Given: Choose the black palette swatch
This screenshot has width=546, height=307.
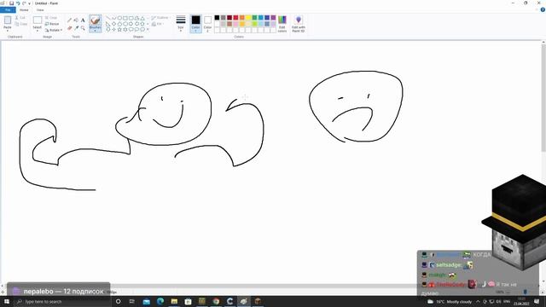Looking at the screenshot, I should (217, 17).
